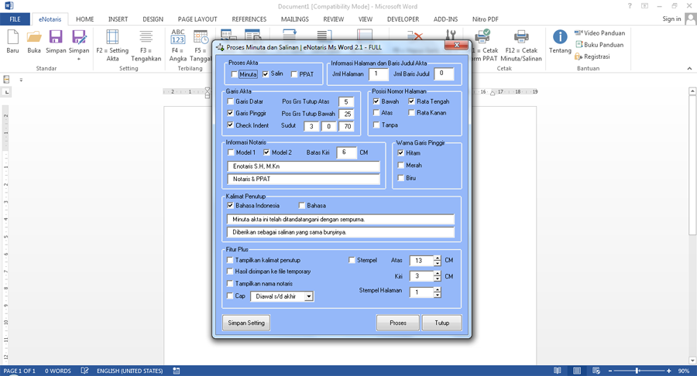Viewport: 697px width, 376px height.
Task: Click proofing errors icon in status bar
Action: click(85, 371)
